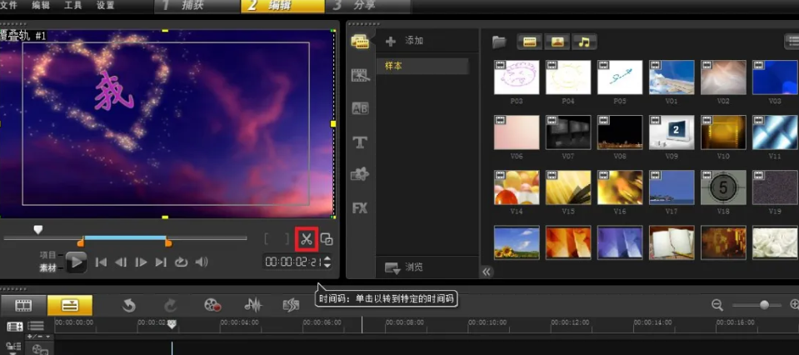Switch to timeline view
The height and width of the screenshot is (355, 799).
(x=70, y=305)
